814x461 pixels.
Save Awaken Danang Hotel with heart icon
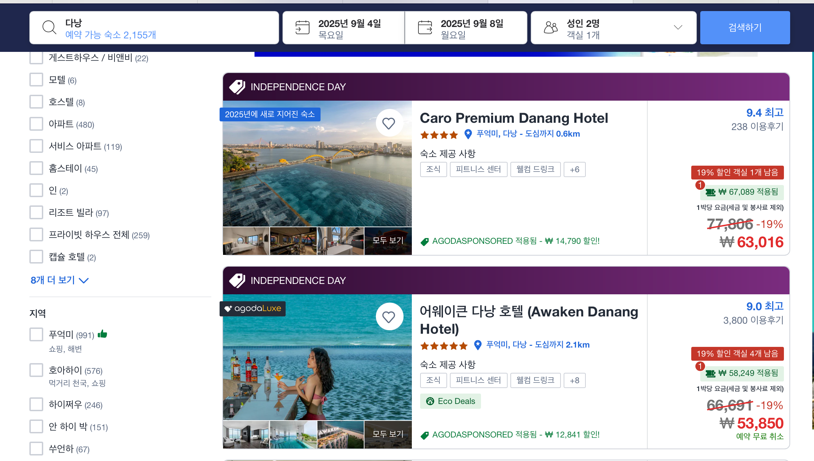(x=389, y=317)
